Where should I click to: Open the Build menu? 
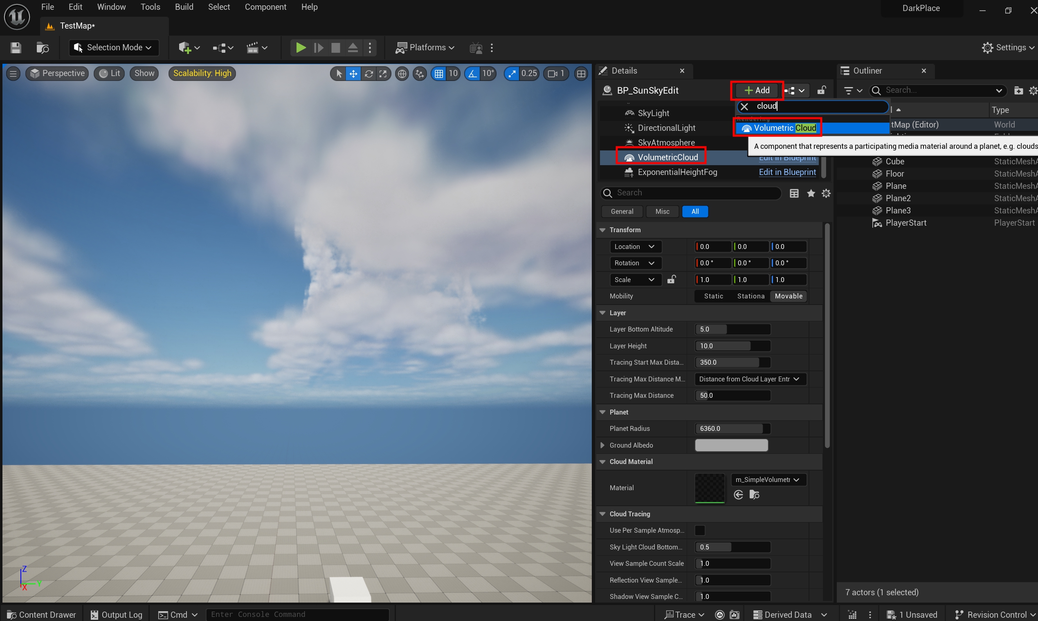click(x=184, y=7)
